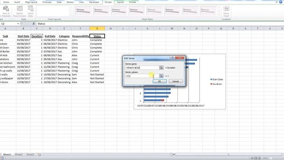Viewport: 284px width, 160px height.
Task: Click Normal view button in status bar
Action: [252, 158]
